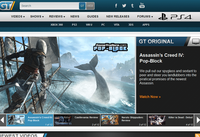Select the Killer is Dead - Debut thumbnail
200x137 pixels.
pos(157,120)
